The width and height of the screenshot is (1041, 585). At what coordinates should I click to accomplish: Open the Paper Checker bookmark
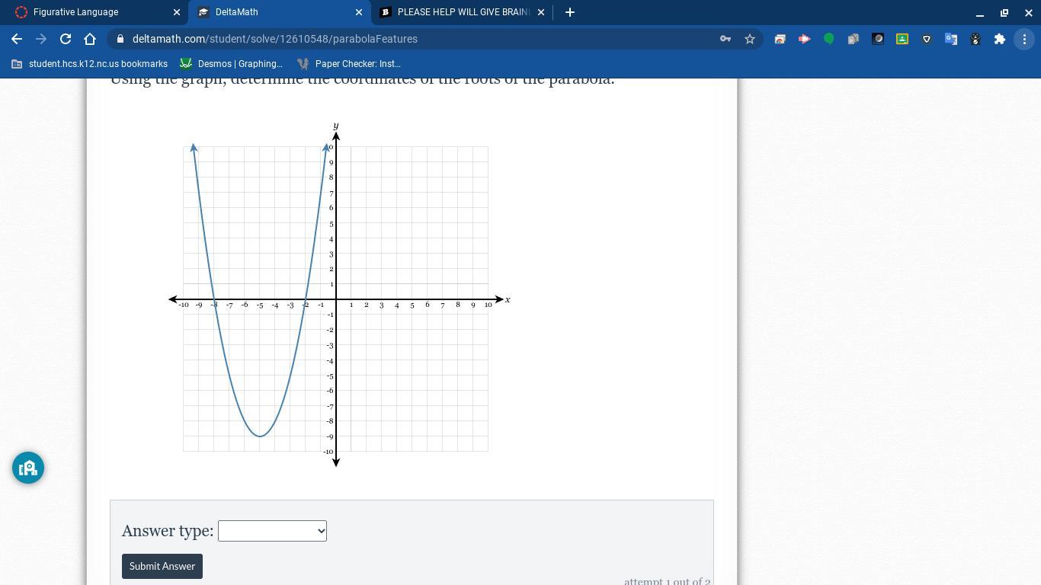point(349,64)
